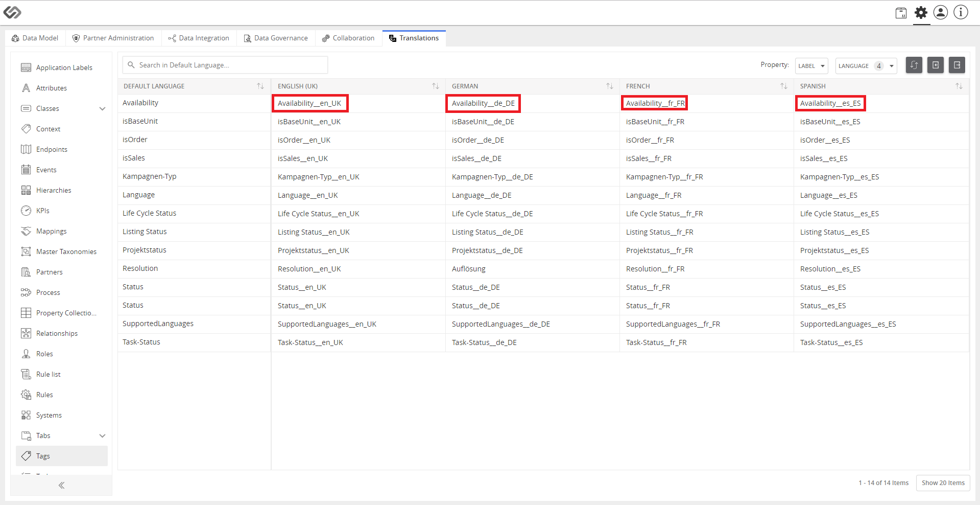Open Rules in the sidebar
980x505 pixels.
(x=62, y=395)
